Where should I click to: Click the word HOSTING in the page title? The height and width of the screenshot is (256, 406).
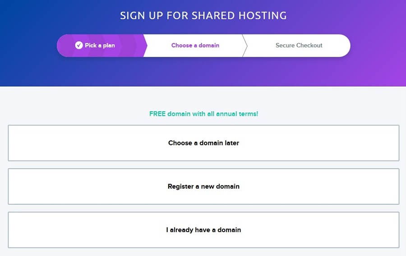[x=263, y=15]
